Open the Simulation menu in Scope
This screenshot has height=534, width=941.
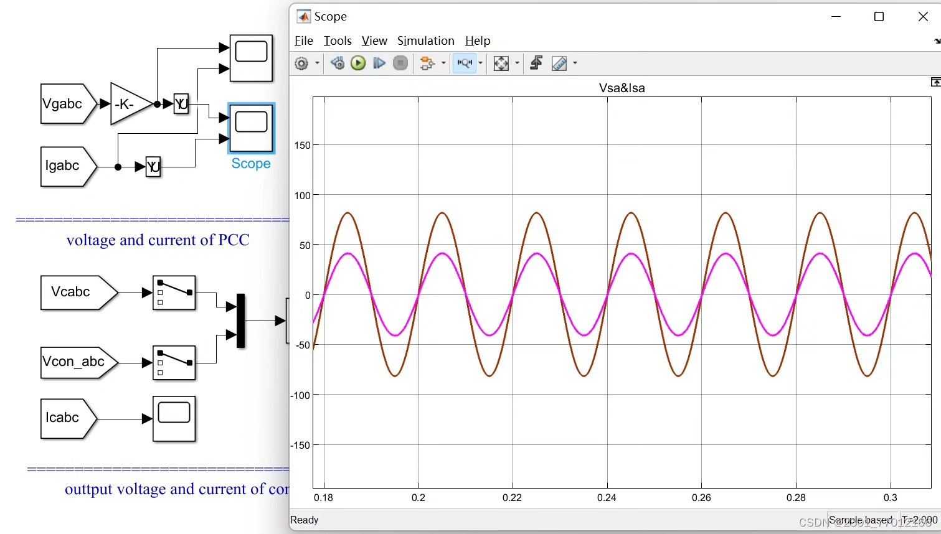click(x=426, y=41)
